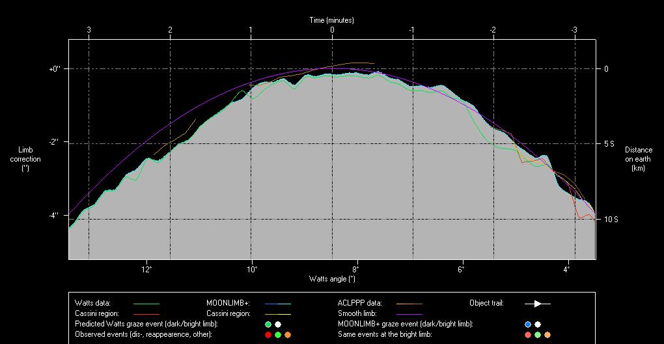Click the green predicted Watts graze dot
Screen dimensions: 664x344
(x=268, y=324)
